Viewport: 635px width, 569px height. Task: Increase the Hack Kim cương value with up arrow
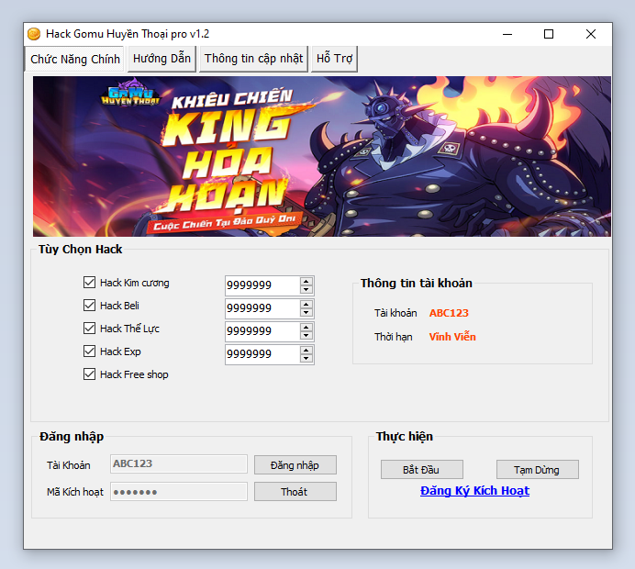[306, 281]
